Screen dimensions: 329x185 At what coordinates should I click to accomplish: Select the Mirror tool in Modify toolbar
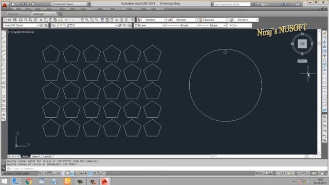click(324, 42)
